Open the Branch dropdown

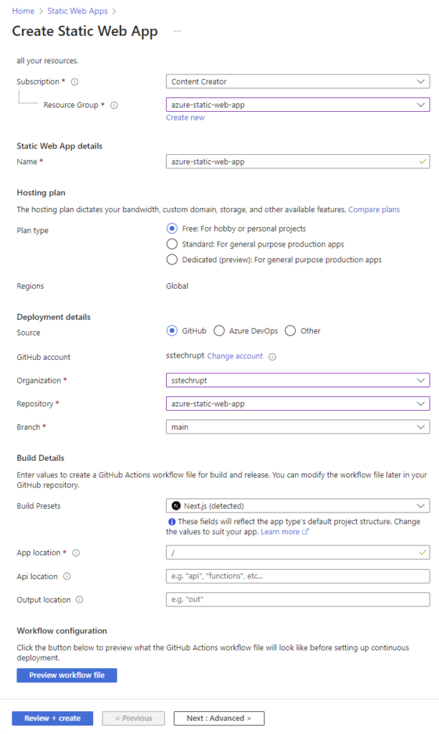coord(423,426)
